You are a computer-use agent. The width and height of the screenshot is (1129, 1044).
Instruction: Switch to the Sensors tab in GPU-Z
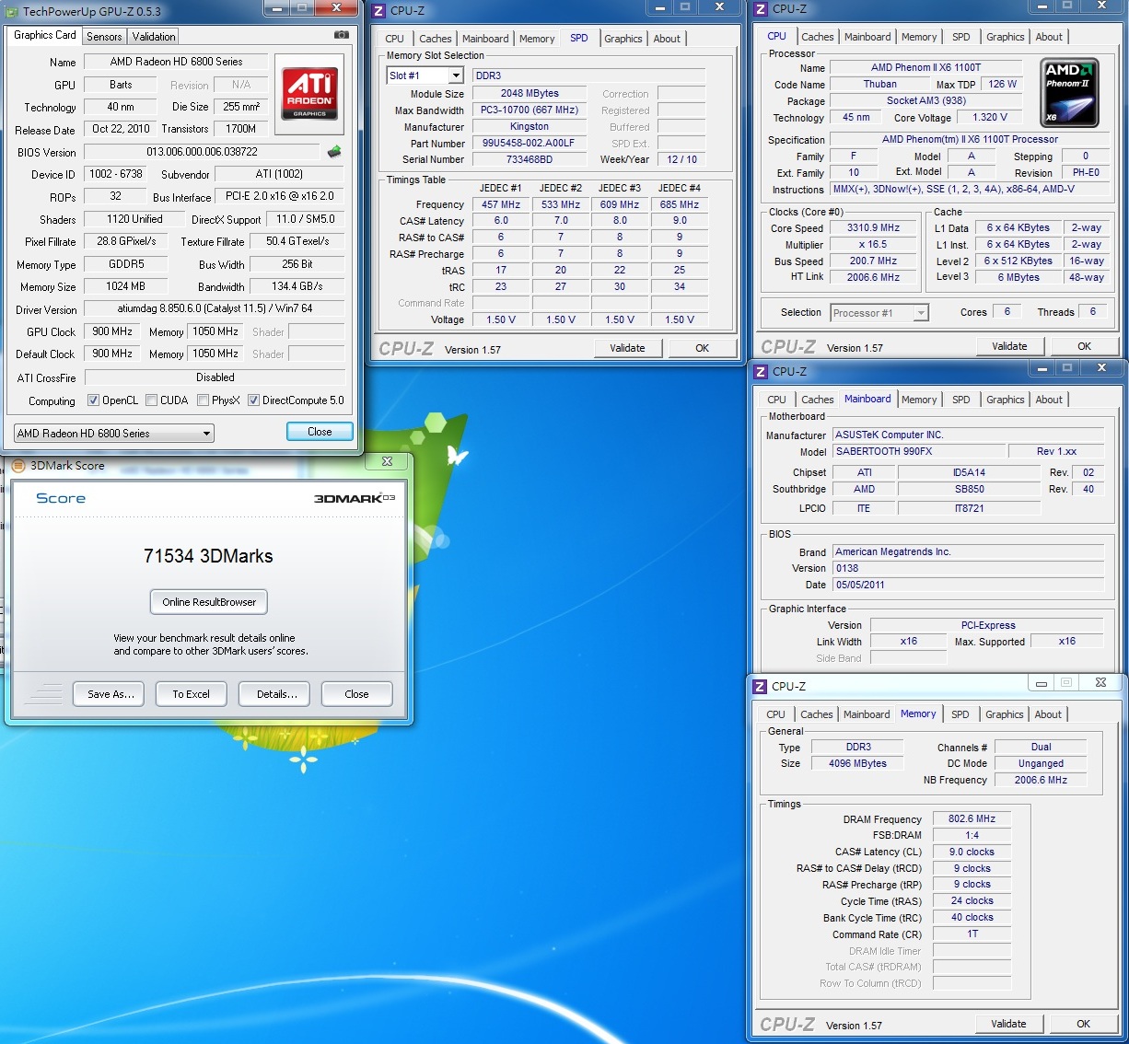coord(104,37)
